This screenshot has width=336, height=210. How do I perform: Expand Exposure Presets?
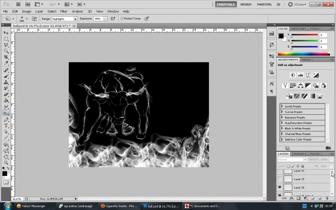282,117
